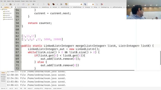The image size is (161, 90).
Task: Open the Build menu
Action: [27, 1]
